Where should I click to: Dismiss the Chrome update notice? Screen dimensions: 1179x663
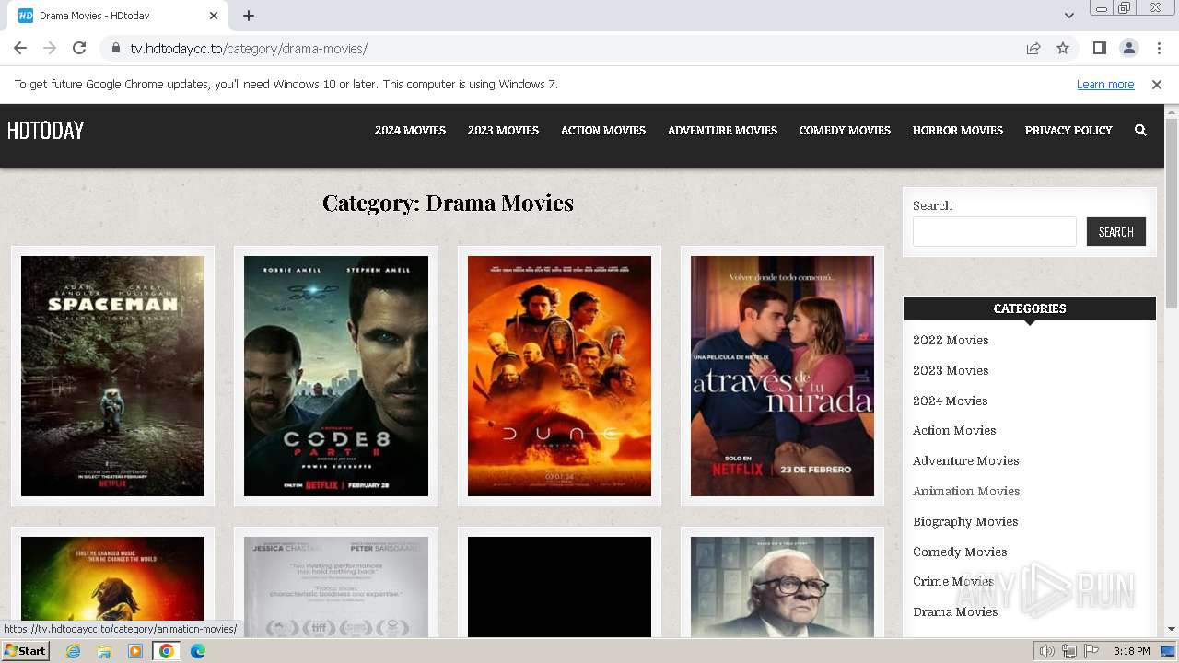tap(1157, 84)
